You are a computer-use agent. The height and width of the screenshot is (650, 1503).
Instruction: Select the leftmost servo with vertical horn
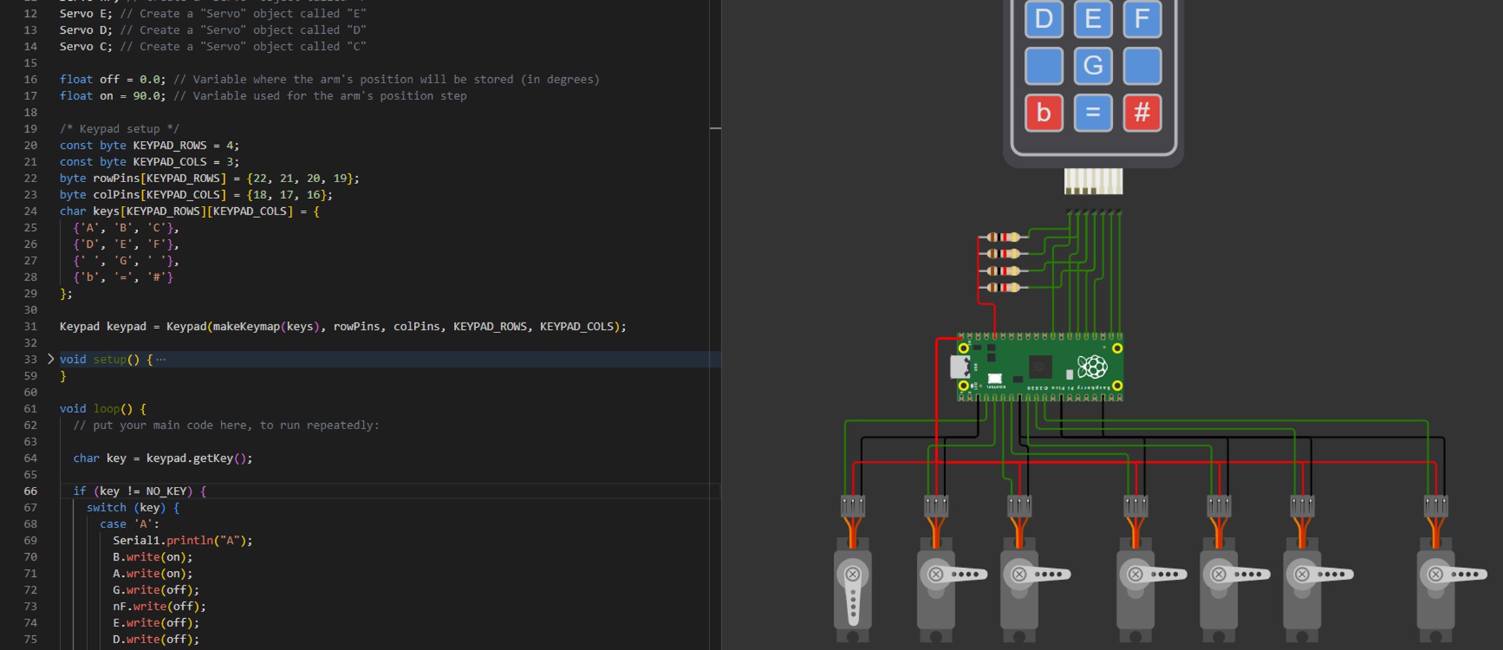(x=852, y=590)
